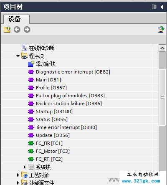Expand the 系统块 folder
This screenshot has height=185, width=167.
click(x=25, y=167)
